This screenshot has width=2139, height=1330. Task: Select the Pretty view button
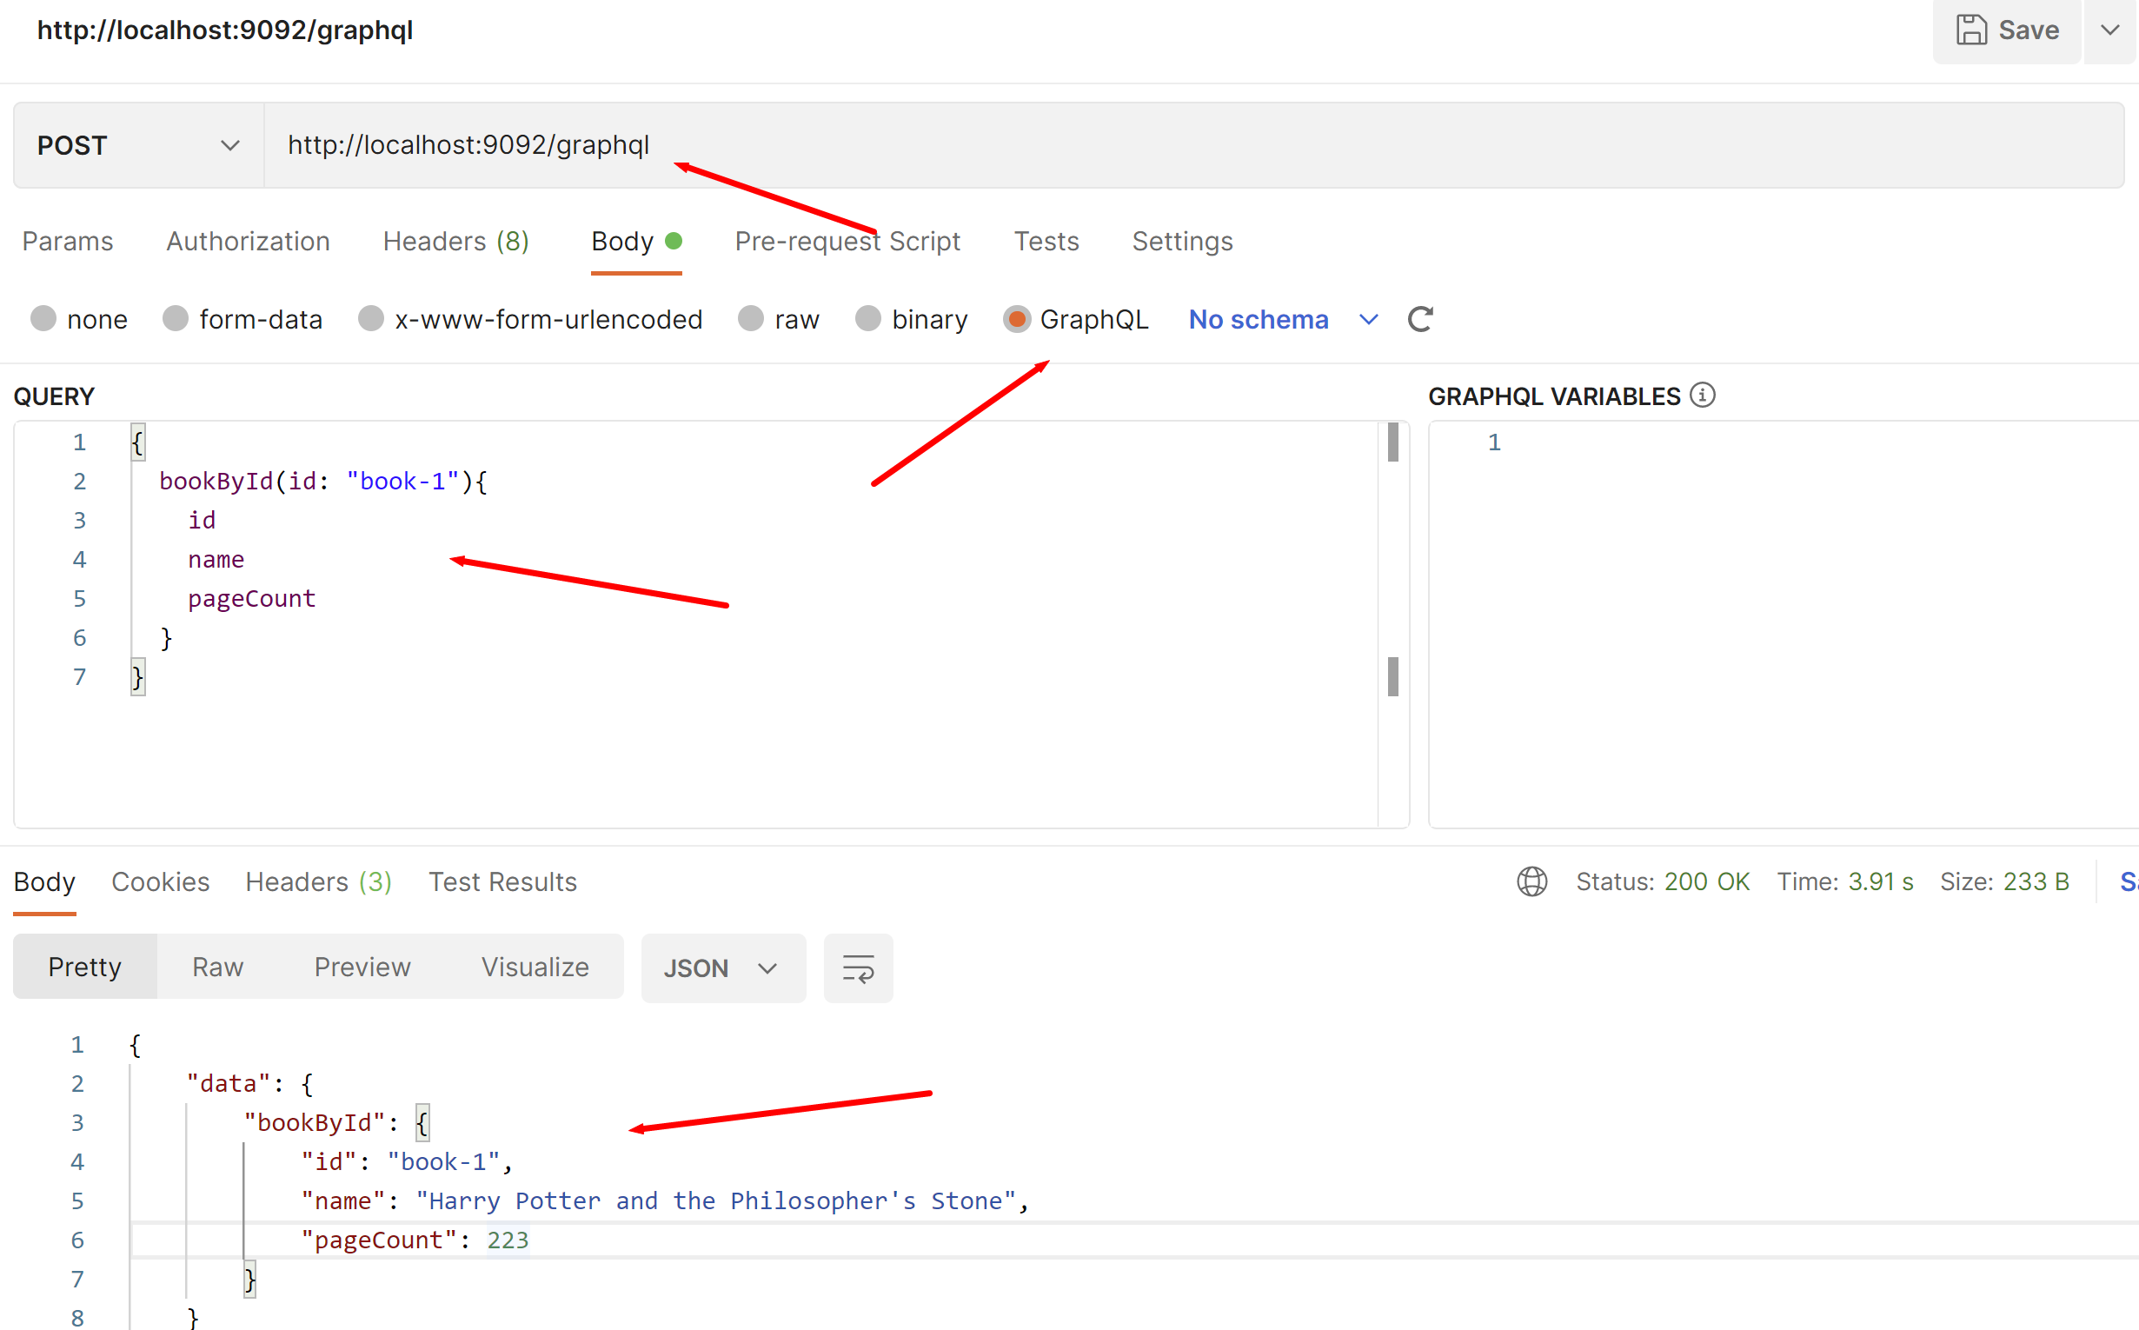84,967
